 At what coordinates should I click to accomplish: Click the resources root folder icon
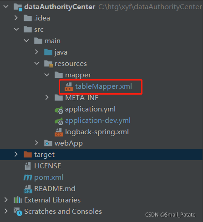pyautogui.click(x=48, y=64)
